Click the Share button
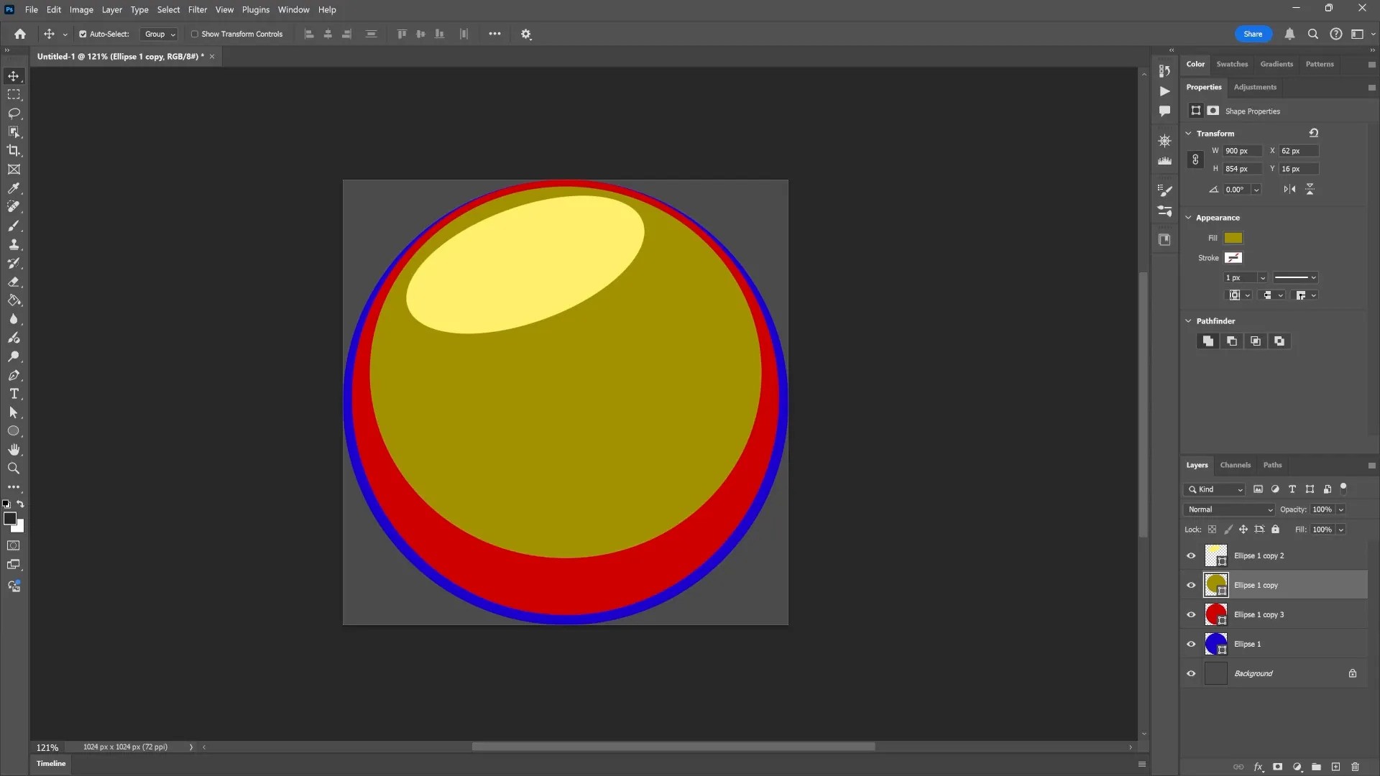The image size is (1380, 776). click(x=1253, y=34)
